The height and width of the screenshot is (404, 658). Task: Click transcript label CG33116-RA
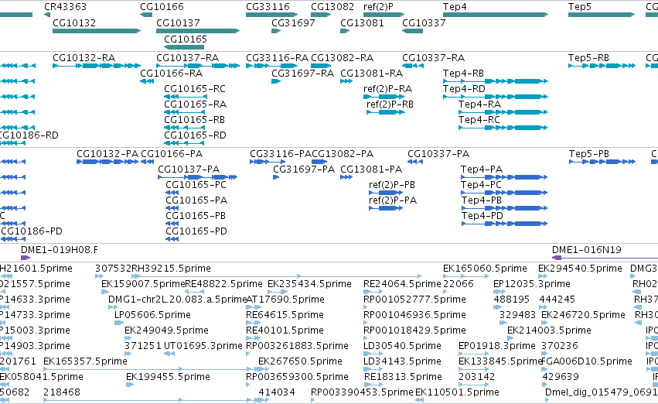[277, 57]
